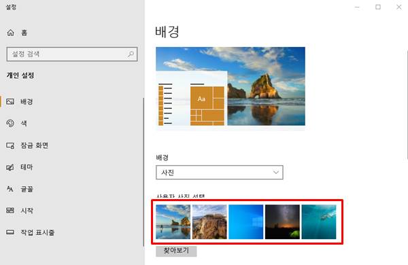Click the 글꼴 fonts icon
408x265 pixels.
[x=10, y=189]
